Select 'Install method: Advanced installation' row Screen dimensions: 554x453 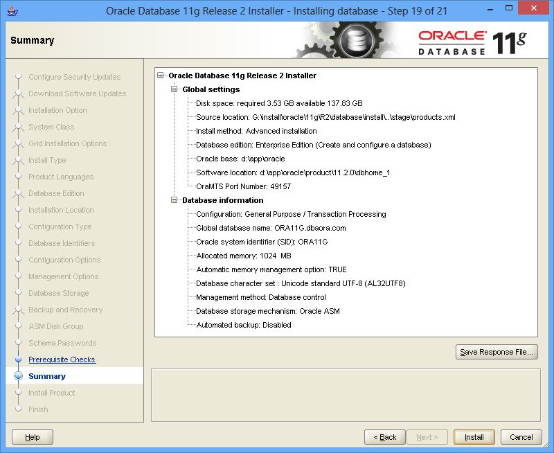(x=256, y=131)
